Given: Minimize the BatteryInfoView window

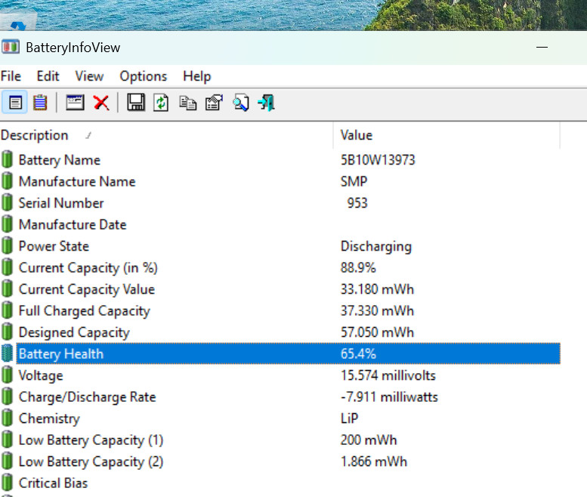Looking at the screenshot, I should point(542,47).
